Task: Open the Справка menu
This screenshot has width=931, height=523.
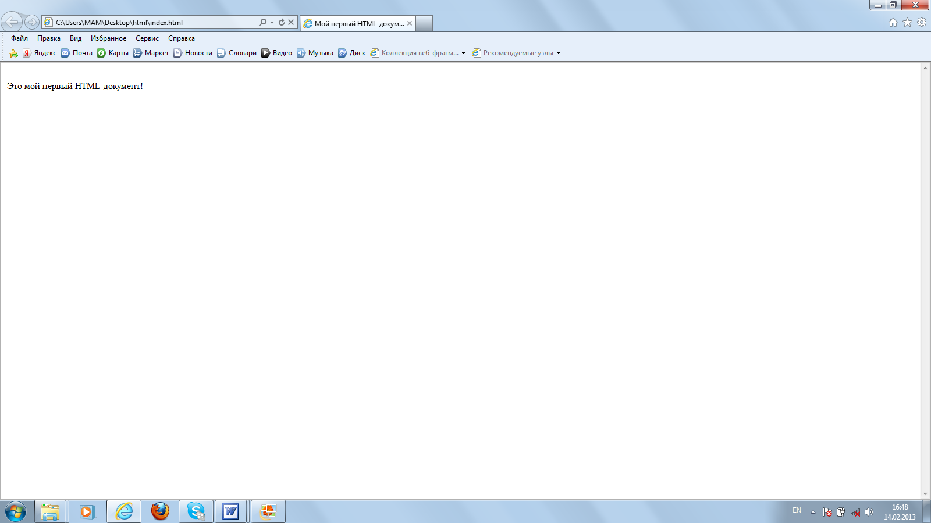Action: coord(182,38)
